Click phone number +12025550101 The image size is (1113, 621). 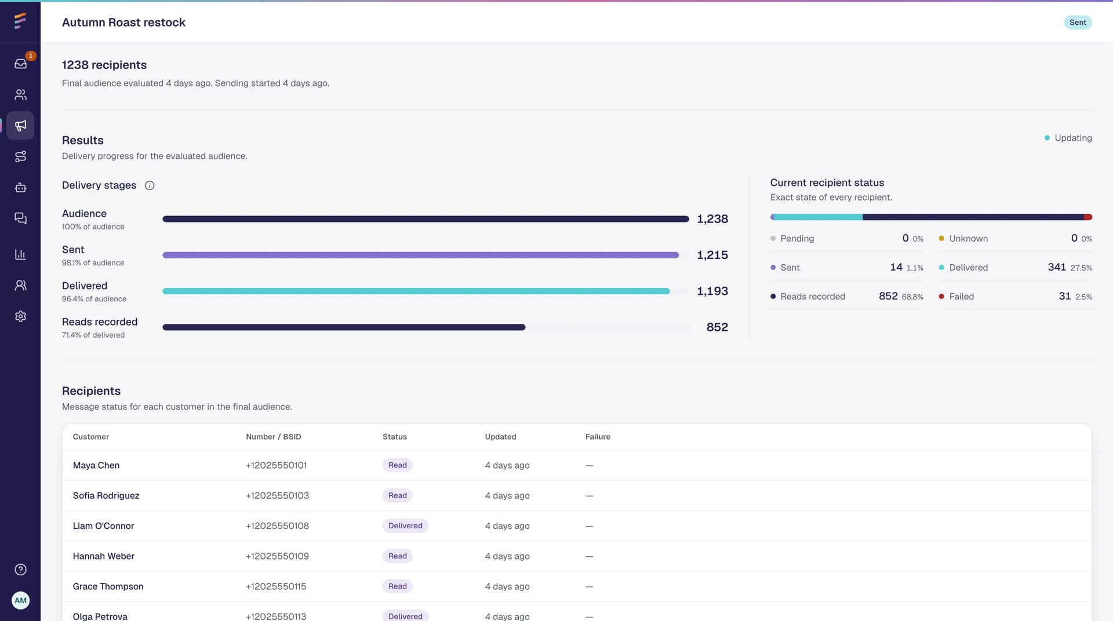coord(277,465)
